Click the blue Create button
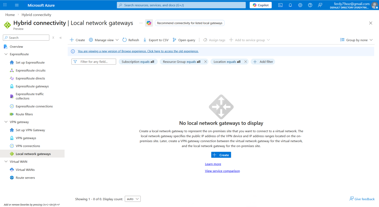This screenshot has height=207, width=379. click(221, 155)
